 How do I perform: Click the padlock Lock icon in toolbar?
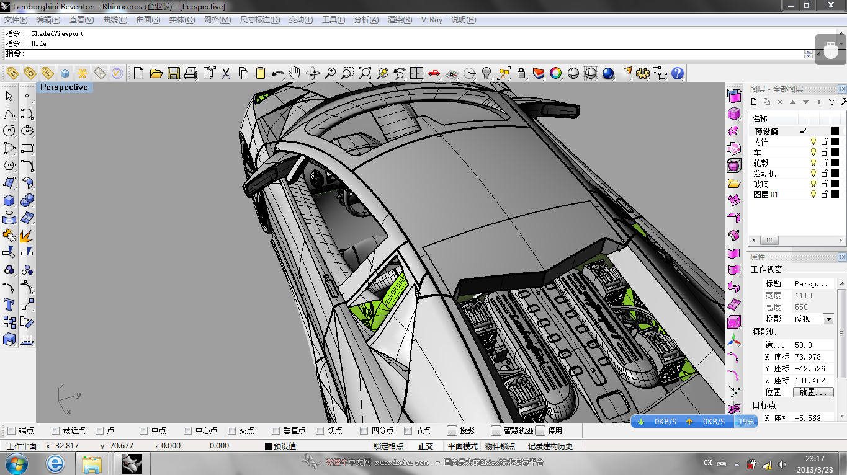(521, 73)
